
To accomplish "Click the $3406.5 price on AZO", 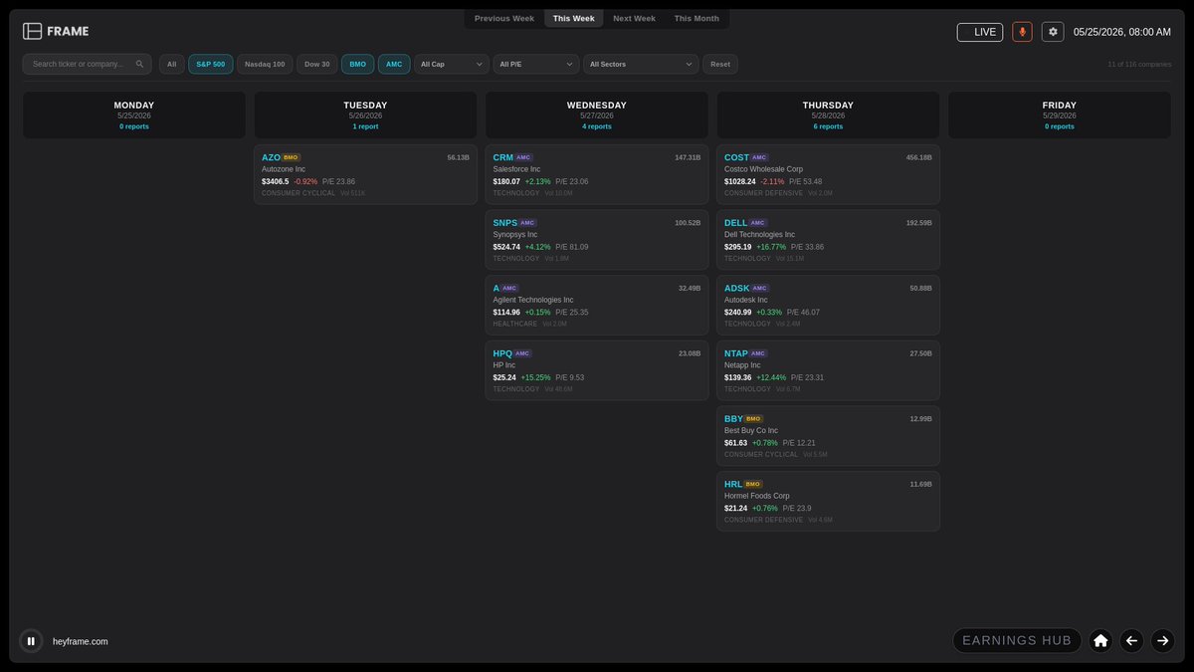I will coord(275,181).
